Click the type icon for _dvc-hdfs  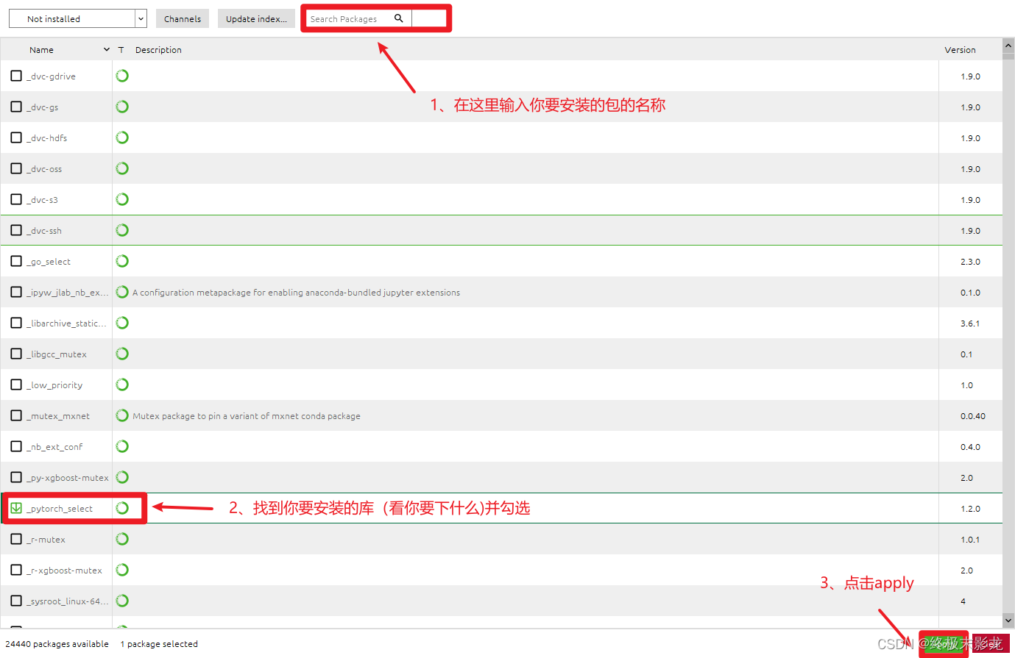[x=122, y=137]
